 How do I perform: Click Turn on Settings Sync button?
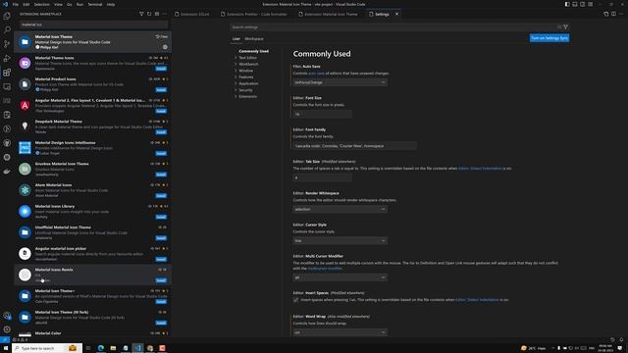pyautogui.click(x=549, y=38)
